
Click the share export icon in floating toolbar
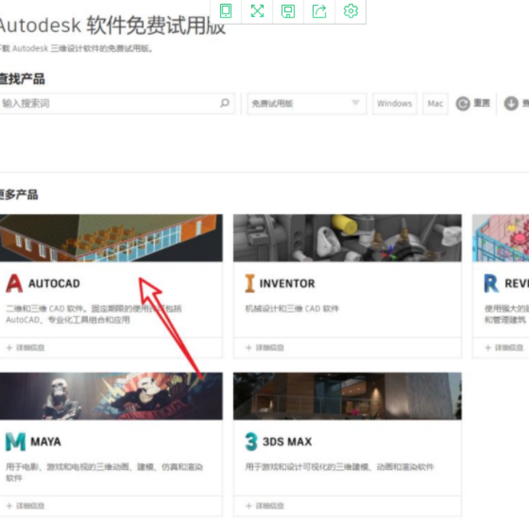coord(319,11)
